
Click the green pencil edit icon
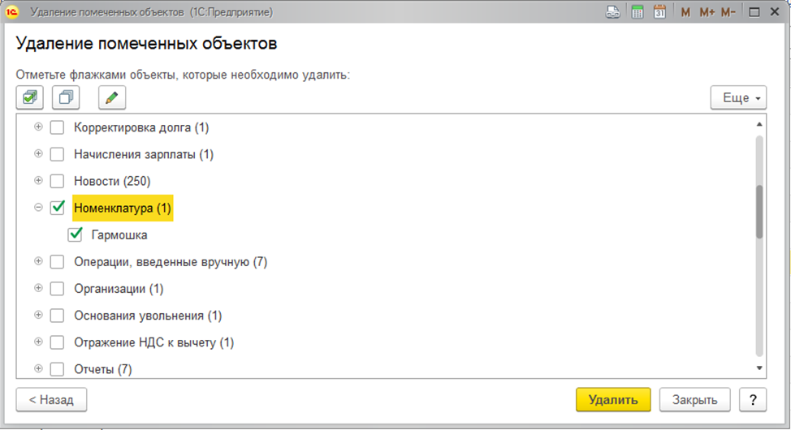pyautogui.click(x=112, y=97)
